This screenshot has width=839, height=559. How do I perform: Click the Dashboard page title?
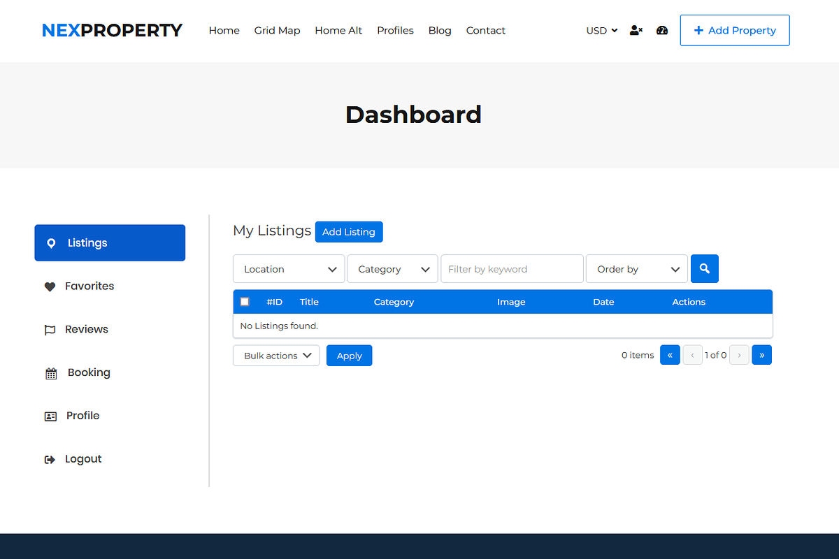point(413,115)
